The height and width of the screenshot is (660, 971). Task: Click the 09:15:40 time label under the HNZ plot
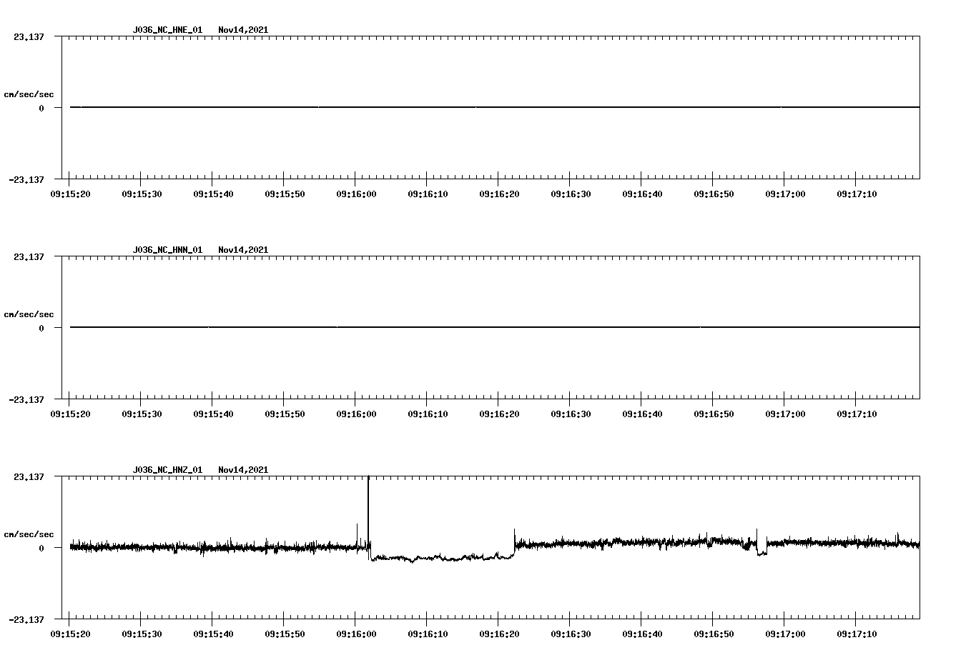213,634
